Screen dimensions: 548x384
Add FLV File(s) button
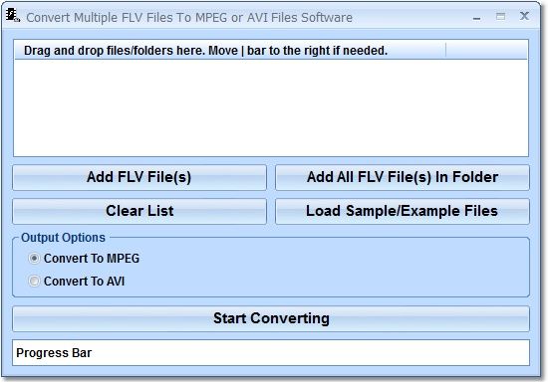pos(139,177)
